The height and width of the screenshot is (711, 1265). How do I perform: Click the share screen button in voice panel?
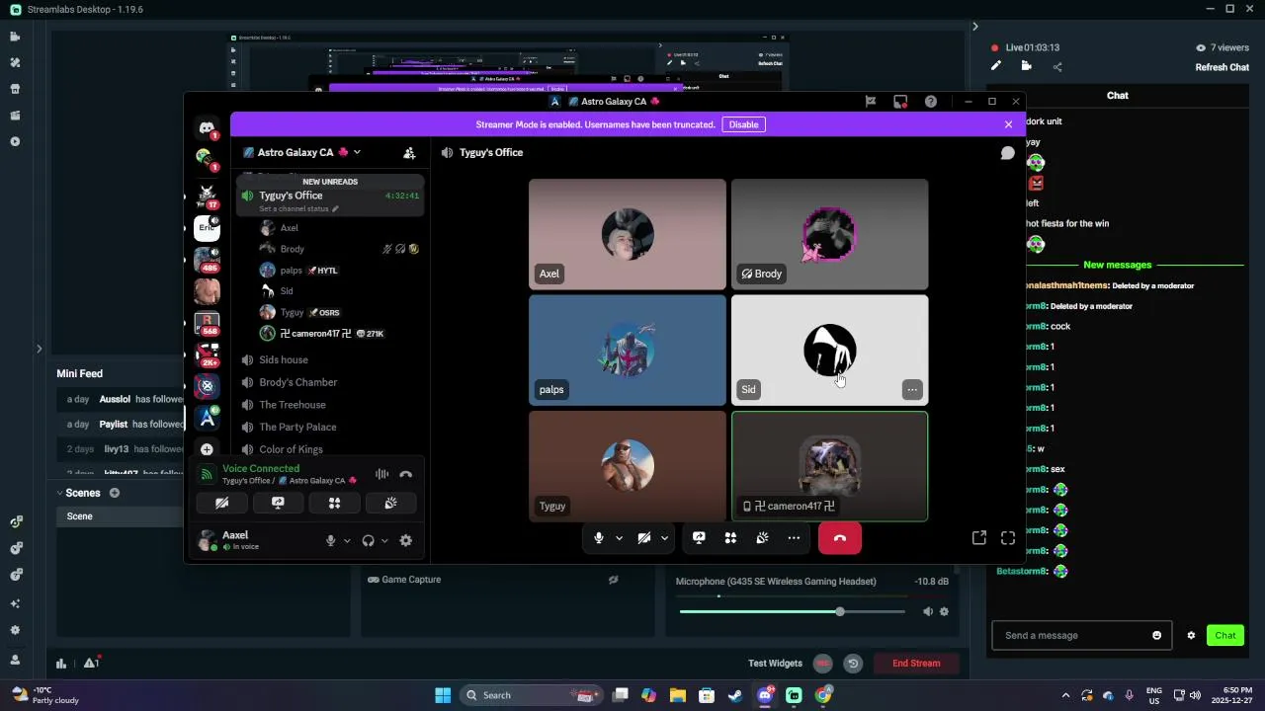(278, 503)
